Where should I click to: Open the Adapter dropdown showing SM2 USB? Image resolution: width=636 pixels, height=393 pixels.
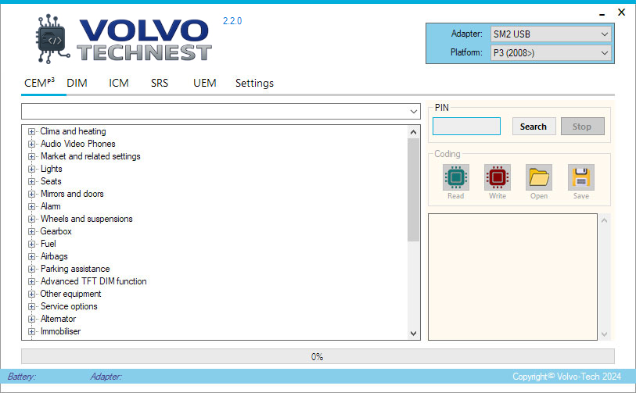pos(551,34)
